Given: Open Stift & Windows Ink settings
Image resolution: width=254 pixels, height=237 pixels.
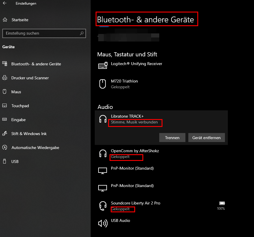Looking at the screenshot, I should 29,134.
